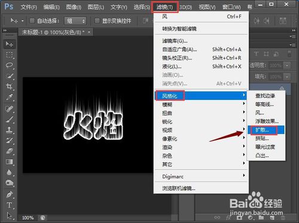
Task: Open the opacity 100% dropdown arrow
Action: pyautogui.click(x=287, y=65)
